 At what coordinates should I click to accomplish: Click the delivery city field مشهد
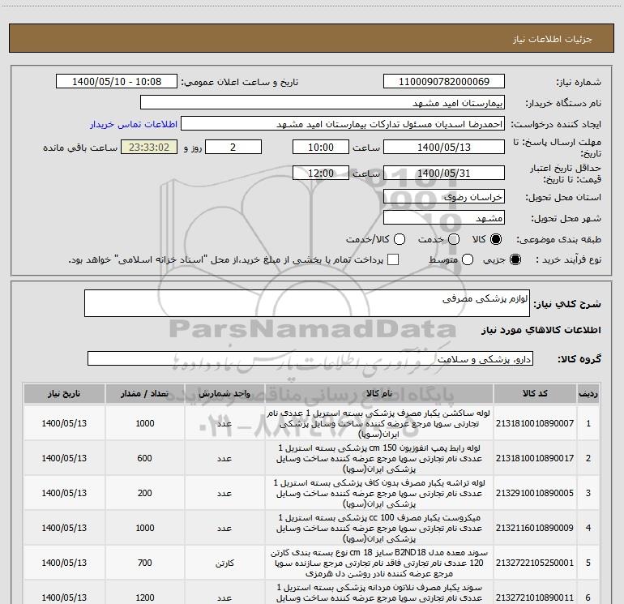tap(444, 217)
